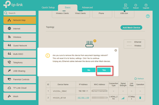
Task: Open the Wireless sidebar section
Action: [20, 37]
